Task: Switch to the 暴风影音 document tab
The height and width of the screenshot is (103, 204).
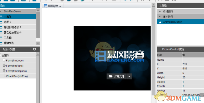Action: pos(52,6)
